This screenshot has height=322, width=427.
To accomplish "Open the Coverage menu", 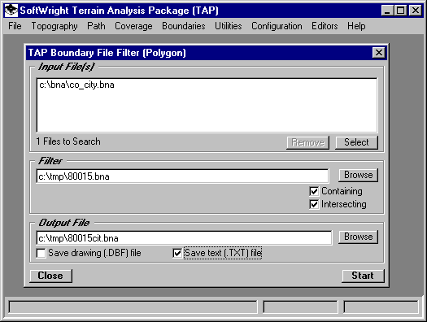I will pos(133,26).
